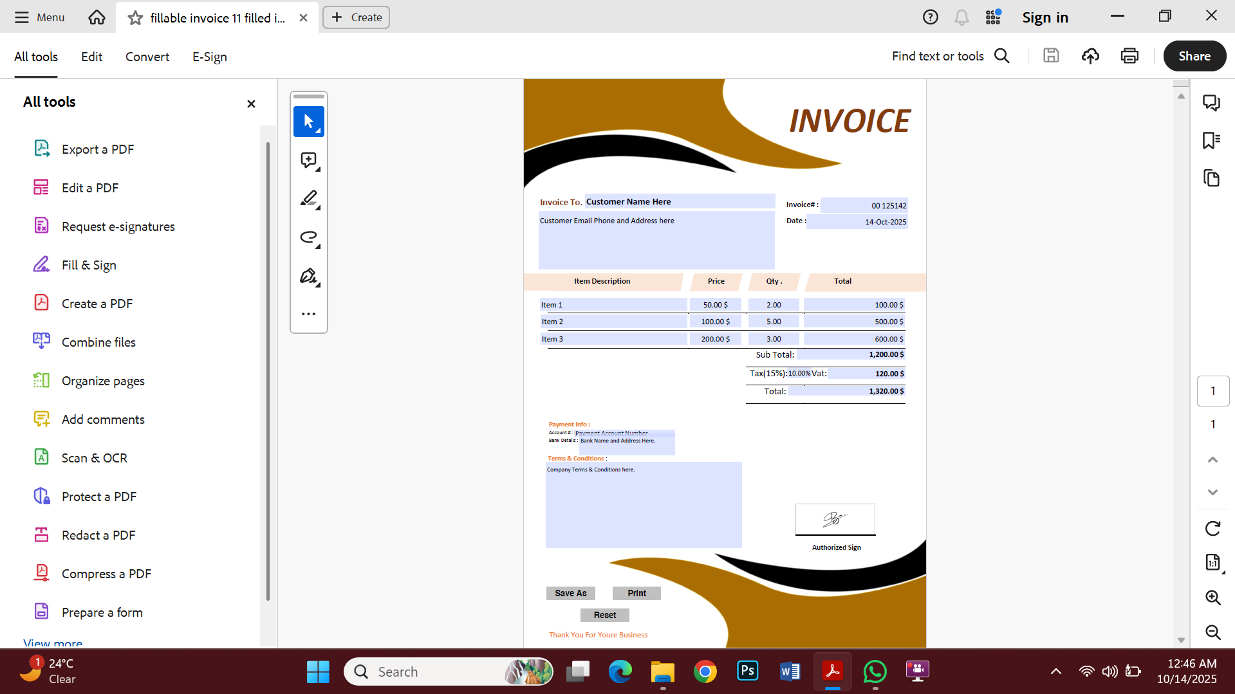This screenshot has width=1235, height=694.
Task: Expand View more at bottom of tools list
Action: point(52,643)
